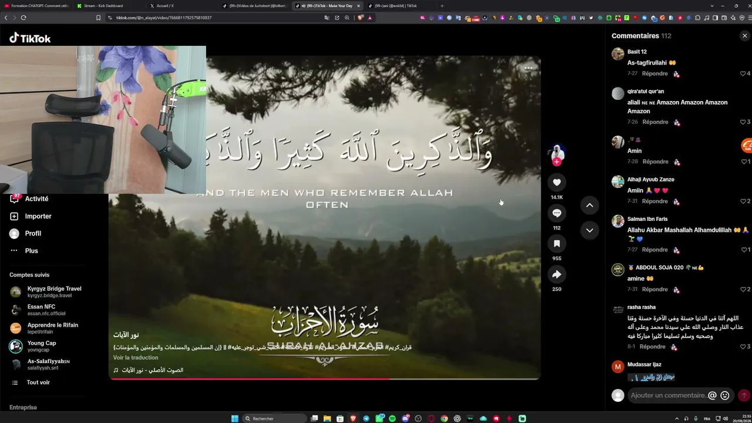Send the comment with the red arrow button
752x423 pixels.
coord(744,395)
